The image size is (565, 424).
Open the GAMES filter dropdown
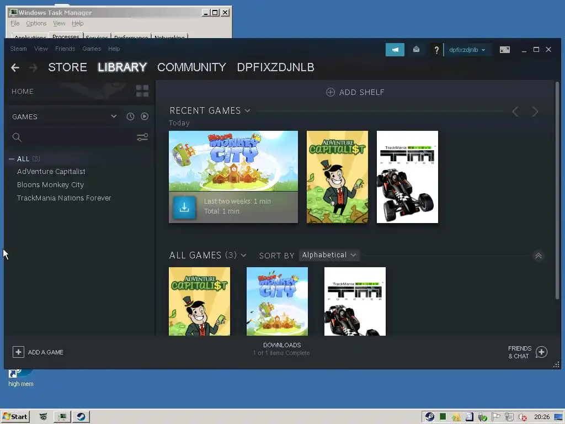pos(65,116)
